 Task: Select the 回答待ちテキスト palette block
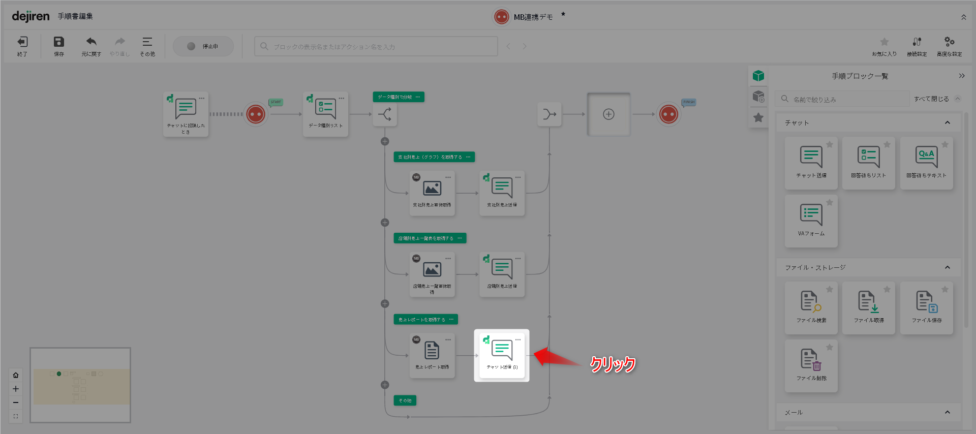(927, 163)
